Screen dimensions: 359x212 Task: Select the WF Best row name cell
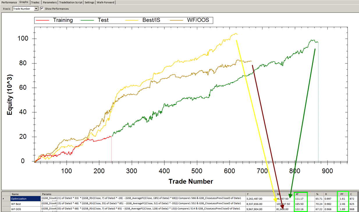click(26, 204)
